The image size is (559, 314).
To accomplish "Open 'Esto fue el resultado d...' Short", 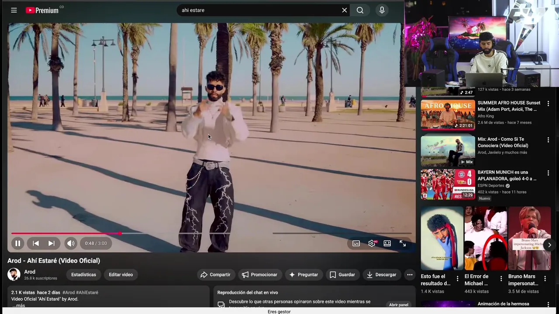I will [442, 239].
